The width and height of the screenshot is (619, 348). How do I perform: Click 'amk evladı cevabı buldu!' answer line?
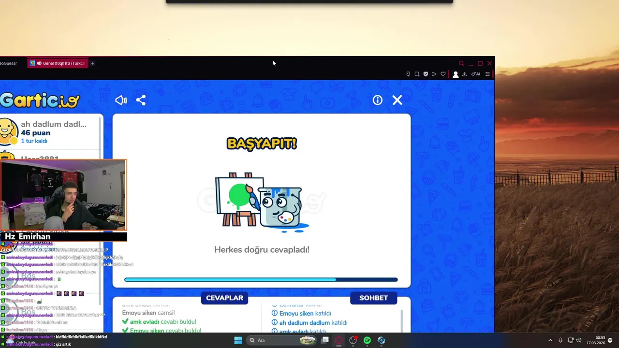point(159,322)
